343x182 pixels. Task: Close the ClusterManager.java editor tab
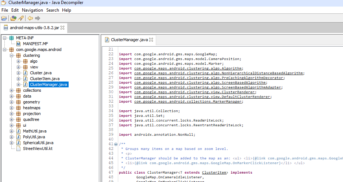[151, 40]
